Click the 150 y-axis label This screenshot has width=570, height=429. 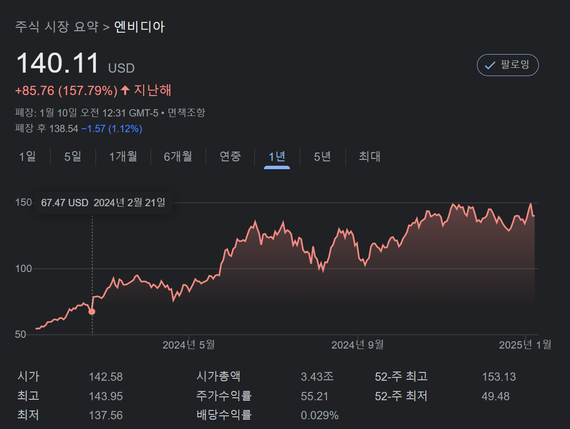[x=24, y=203]
